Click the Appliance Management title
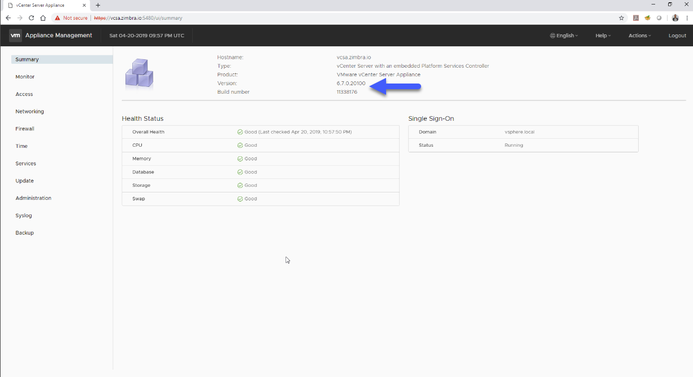Image resolution: width=693 pixels, height=377 pixels. click(59, 36)
